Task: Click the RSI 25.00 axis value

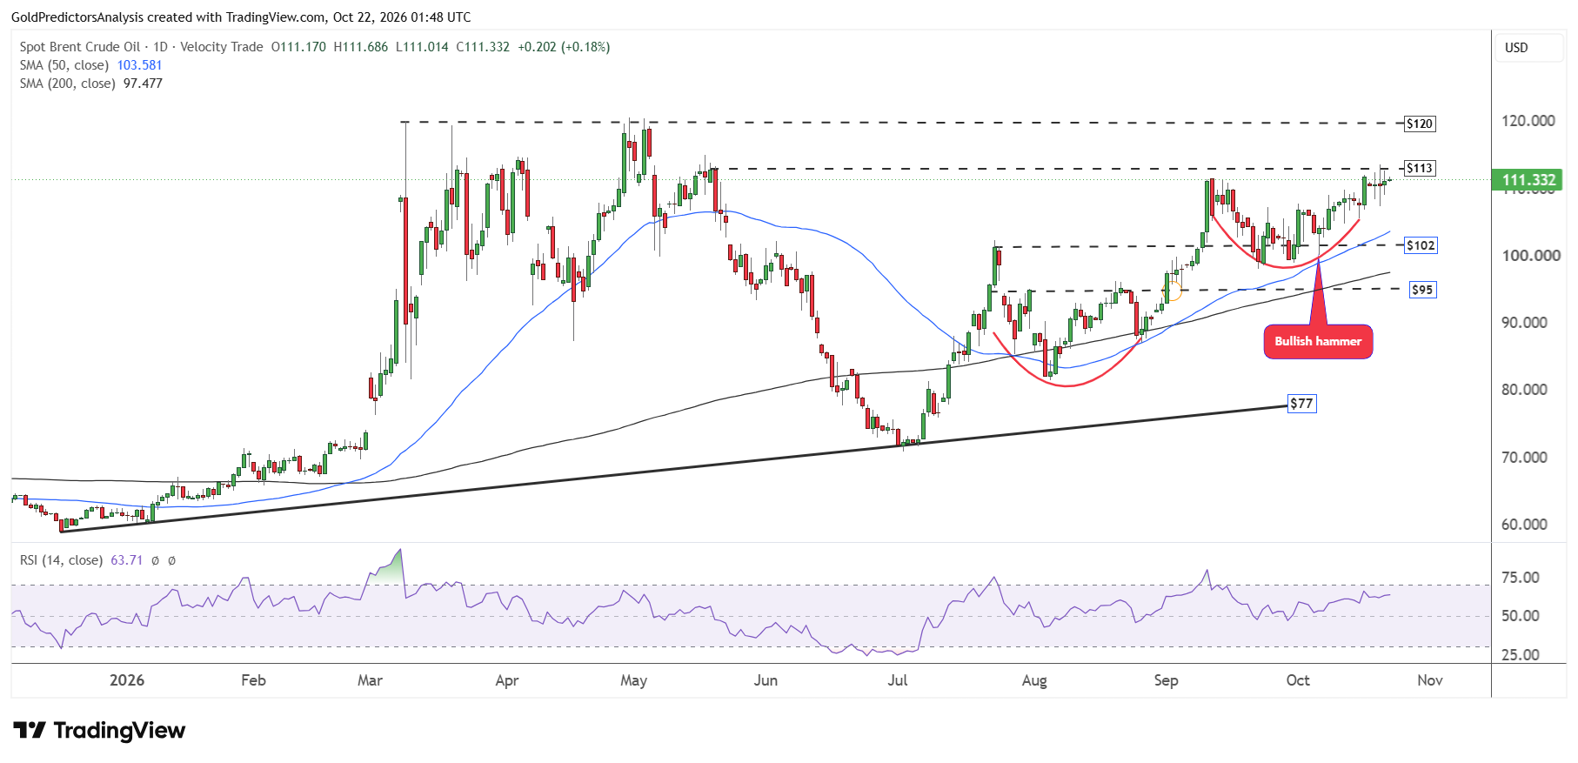Action: pos(1521,655)
